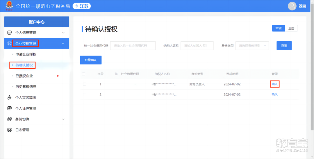Viewport: 314px width, 159px height.
Task: Toggle the select-all checkbox in table header
Action: click(x=84, y=74)
